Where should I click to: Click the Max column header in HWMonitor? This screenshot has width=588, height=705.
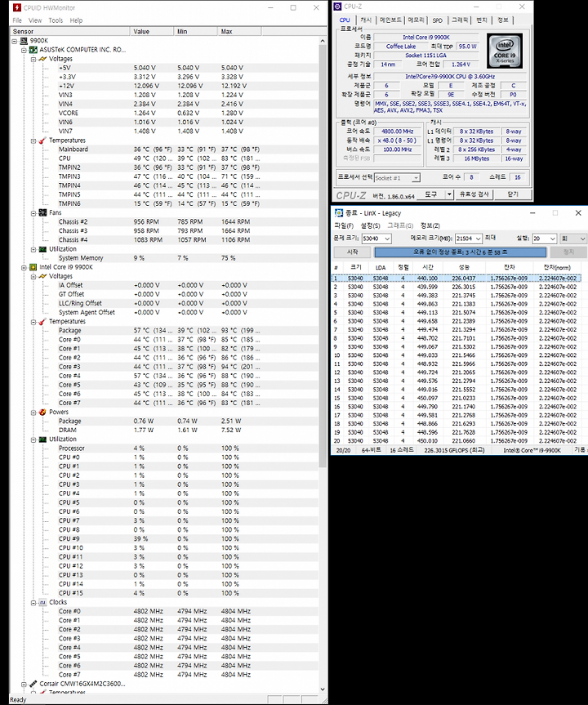pos(239,32)
